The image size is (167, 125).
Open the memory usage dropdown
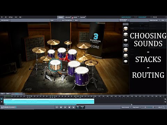point(159,17)
